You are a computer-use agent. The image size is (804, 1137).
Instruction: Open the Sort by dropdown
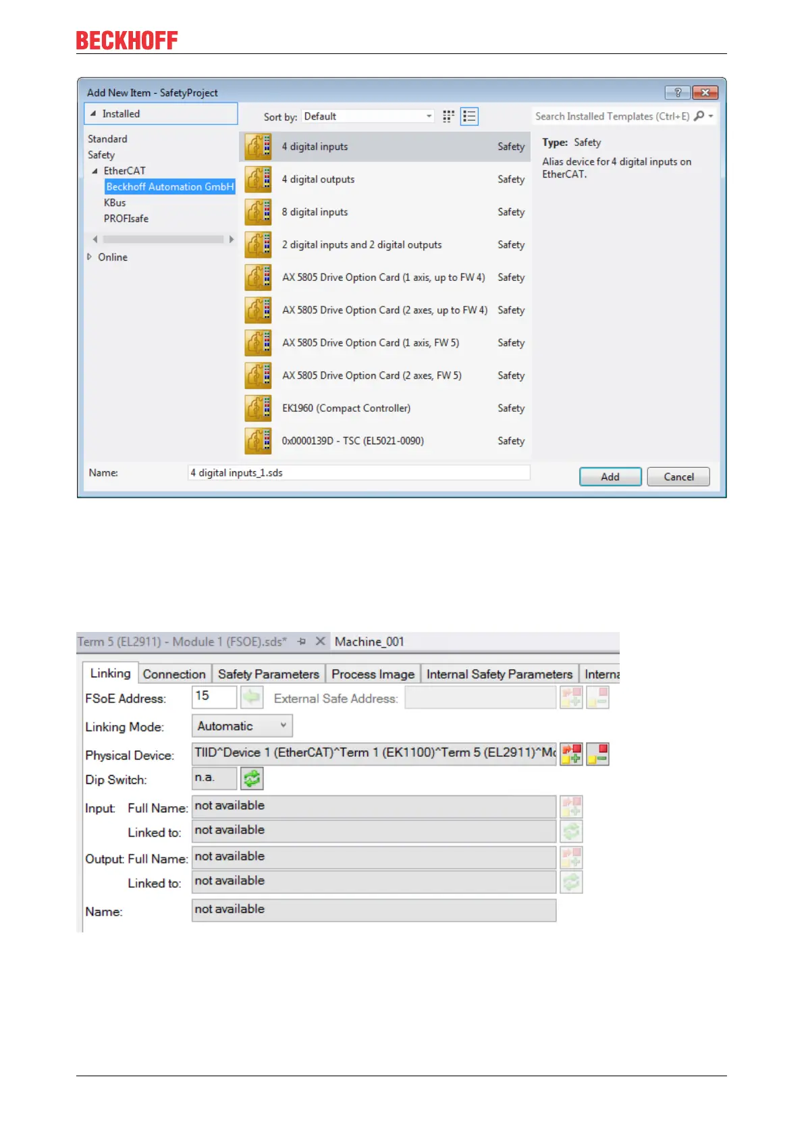tap(368, 116)
